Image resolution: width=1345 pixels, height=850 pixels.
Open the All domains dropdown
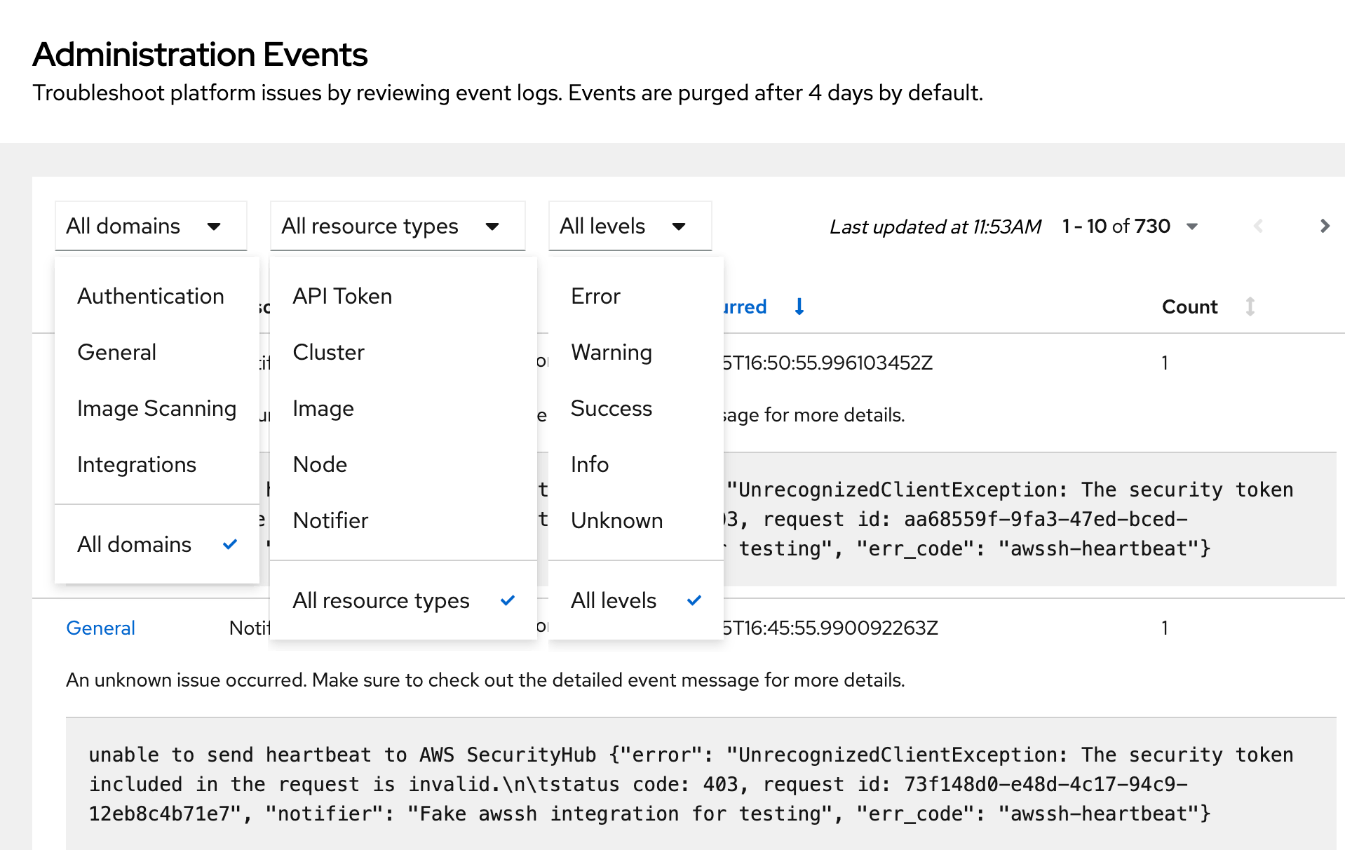151,226
